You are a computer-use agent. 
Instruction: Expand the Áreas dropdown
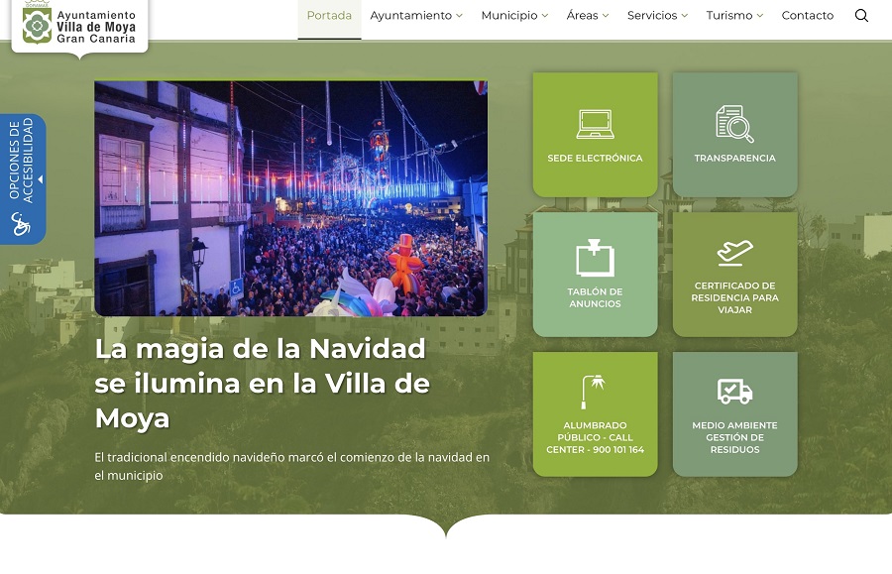pyautogui.click(x=587, y=15)
